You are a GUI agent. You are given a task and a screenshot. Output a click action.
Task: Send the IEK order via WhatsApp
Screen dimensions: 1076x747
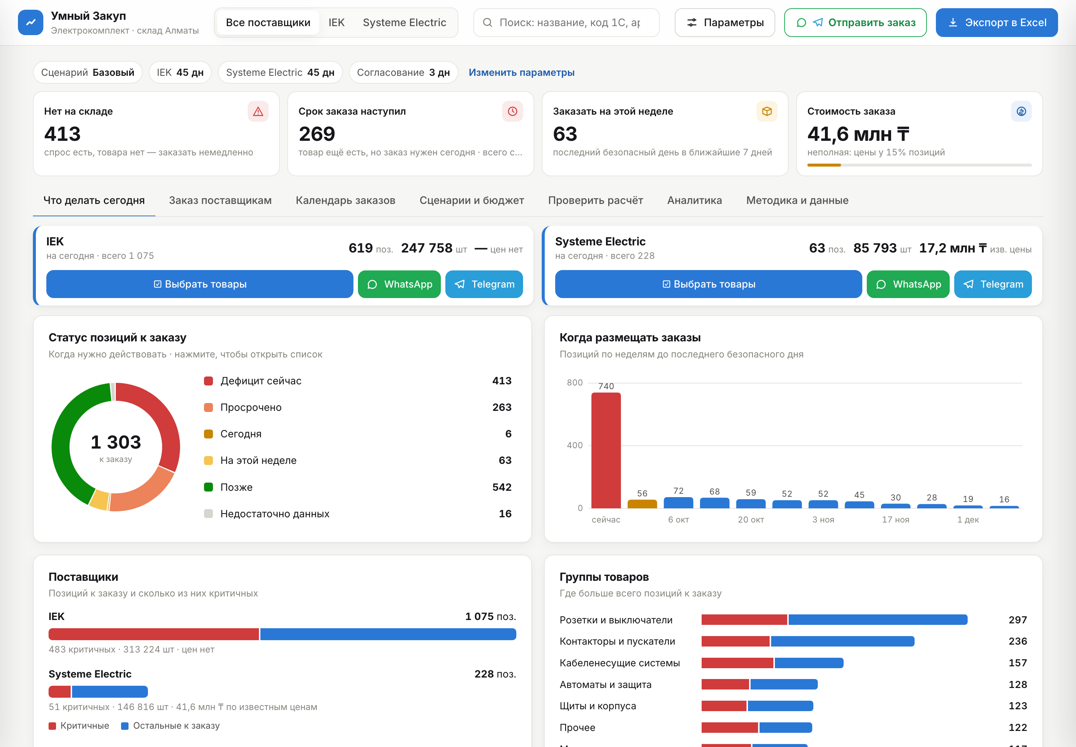click(399, 284)
